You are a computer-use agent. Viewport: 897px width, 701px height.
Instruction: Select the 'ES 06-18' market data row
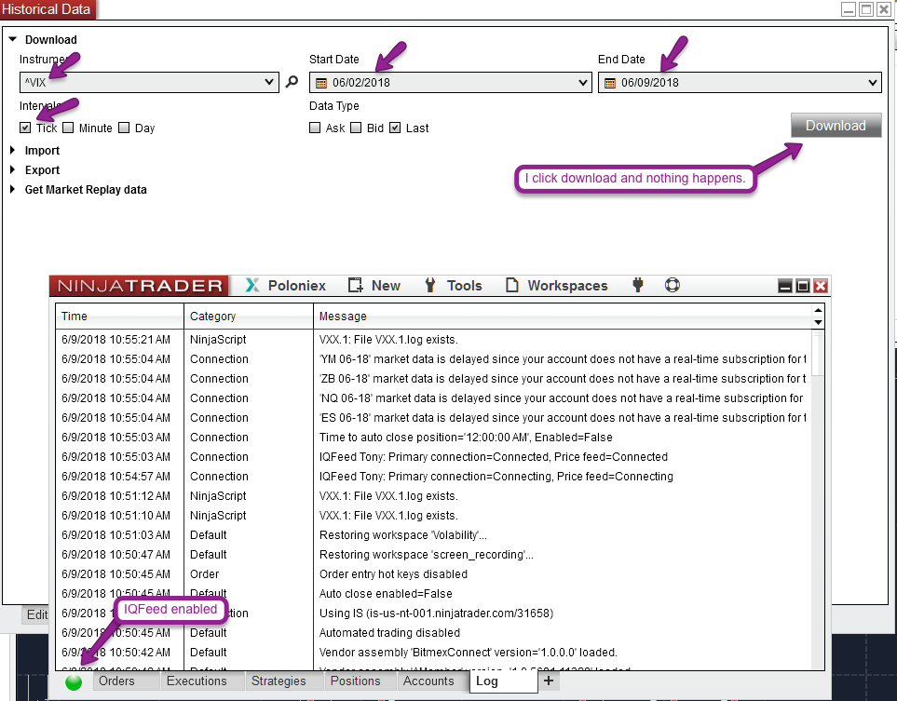pos(434,418)
